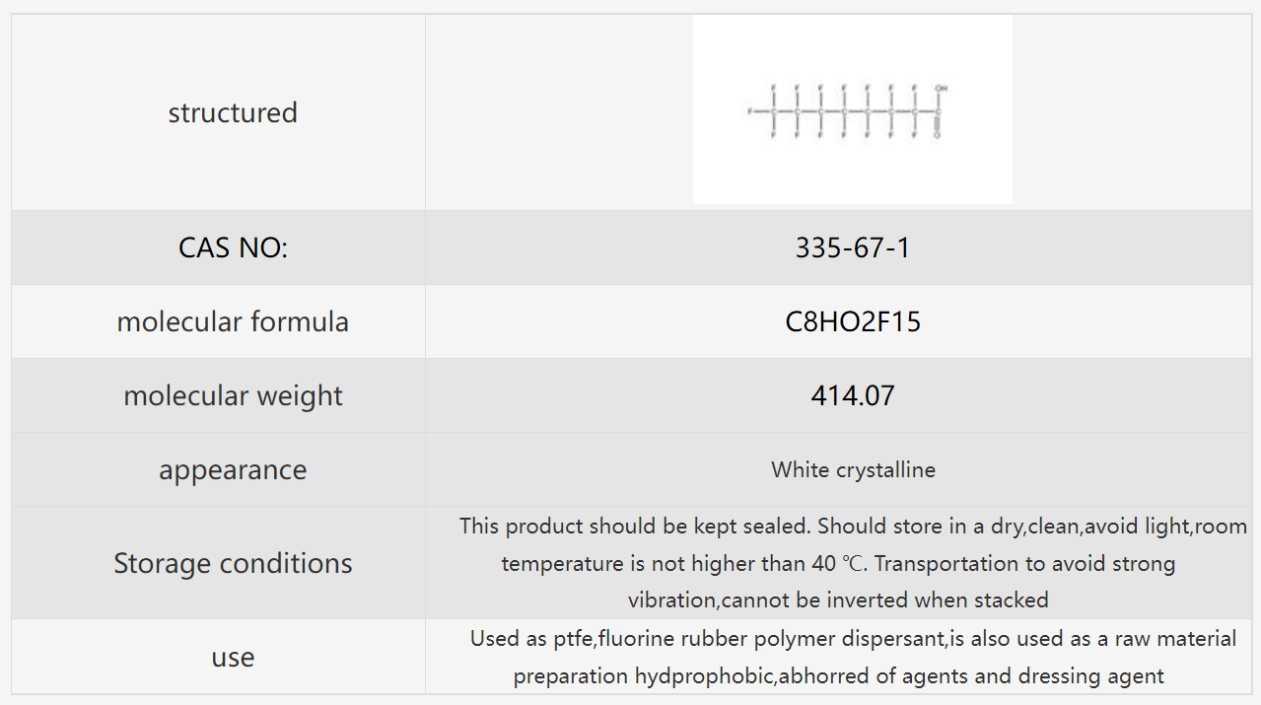
Task: Click the molecular weight value 414.07
Action: [853, 395]
